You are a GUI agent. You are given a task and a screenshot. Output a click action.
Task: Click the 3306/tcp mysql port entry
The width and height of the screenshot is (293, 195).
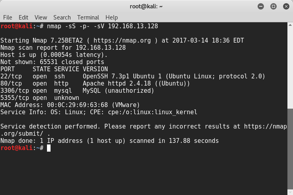tap(14, 91)
